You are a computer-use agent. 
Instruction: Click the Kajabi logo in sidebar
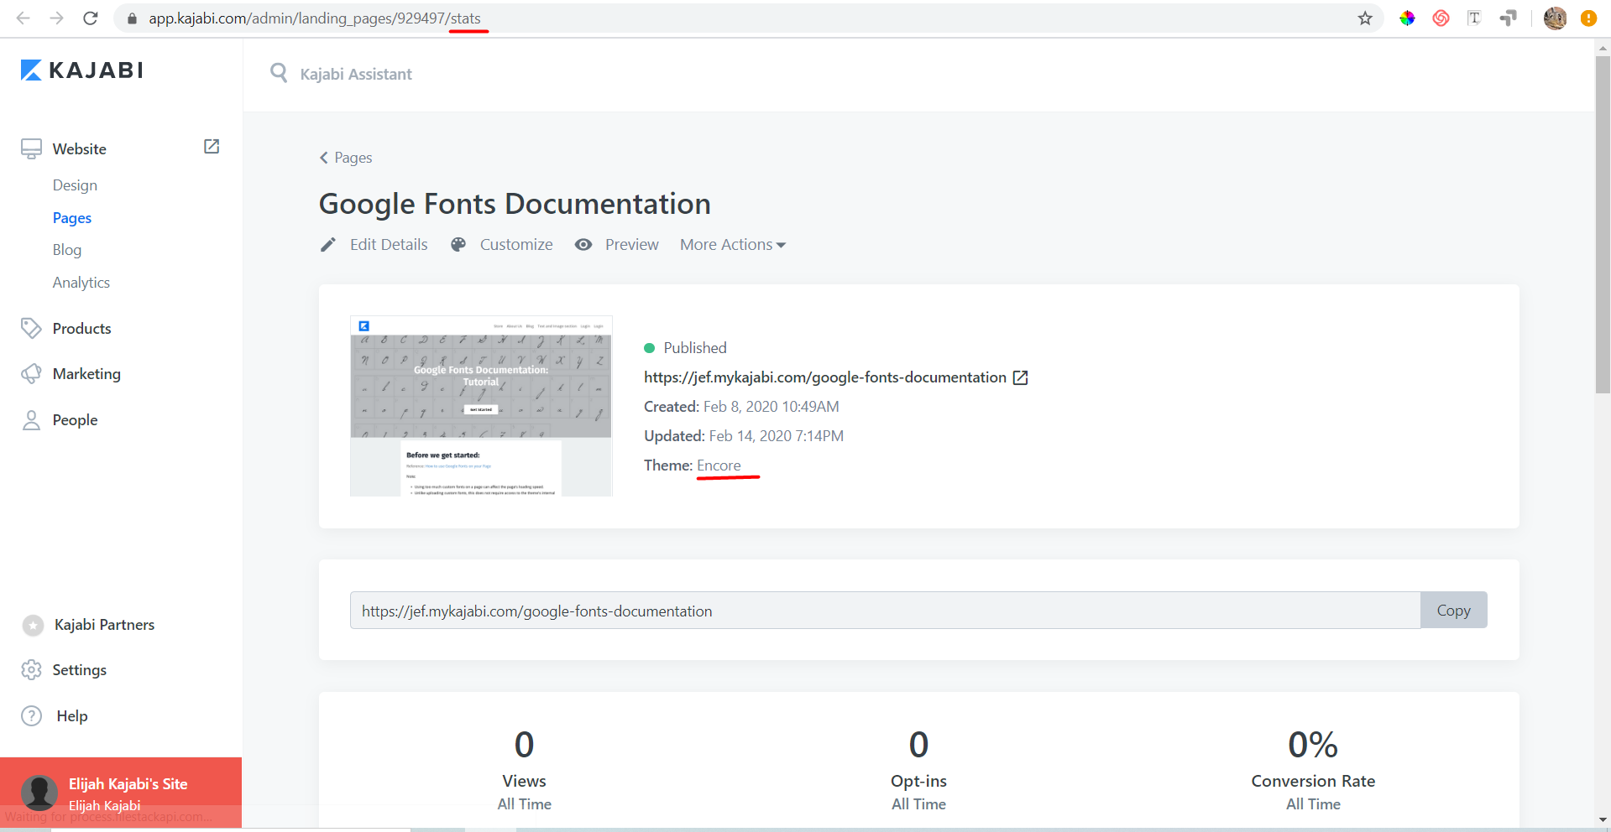click(81, 70)
